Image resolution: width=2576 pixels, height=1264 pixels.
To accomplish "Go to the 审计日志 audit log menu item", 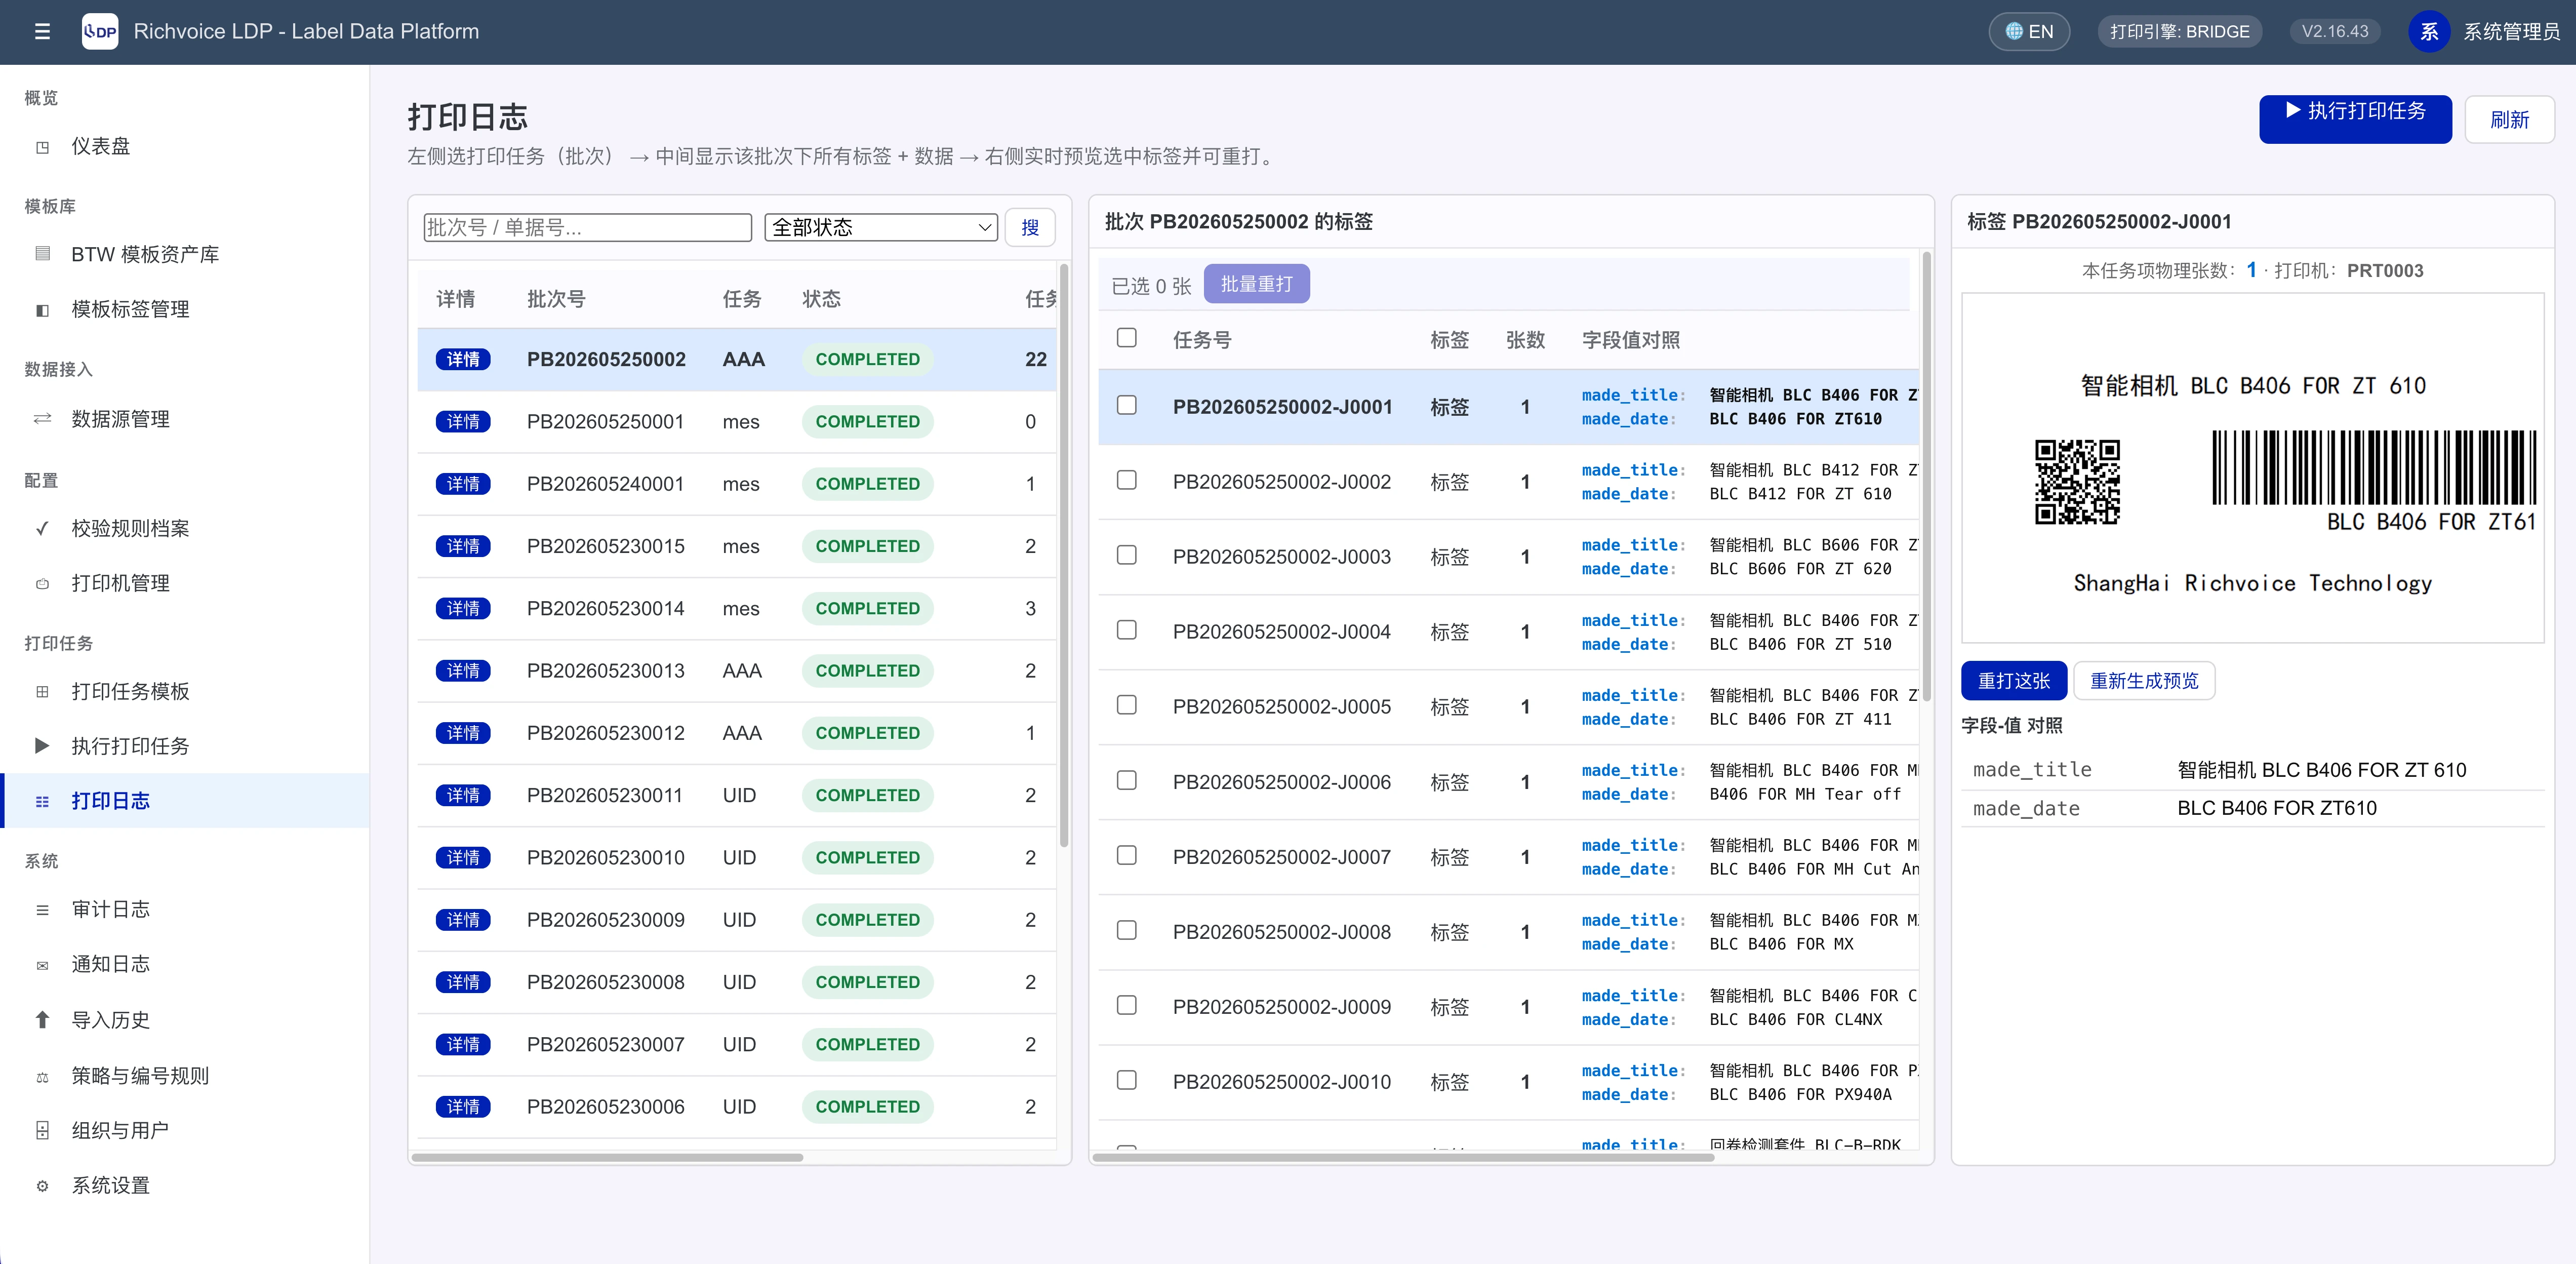I will (110, 910).
